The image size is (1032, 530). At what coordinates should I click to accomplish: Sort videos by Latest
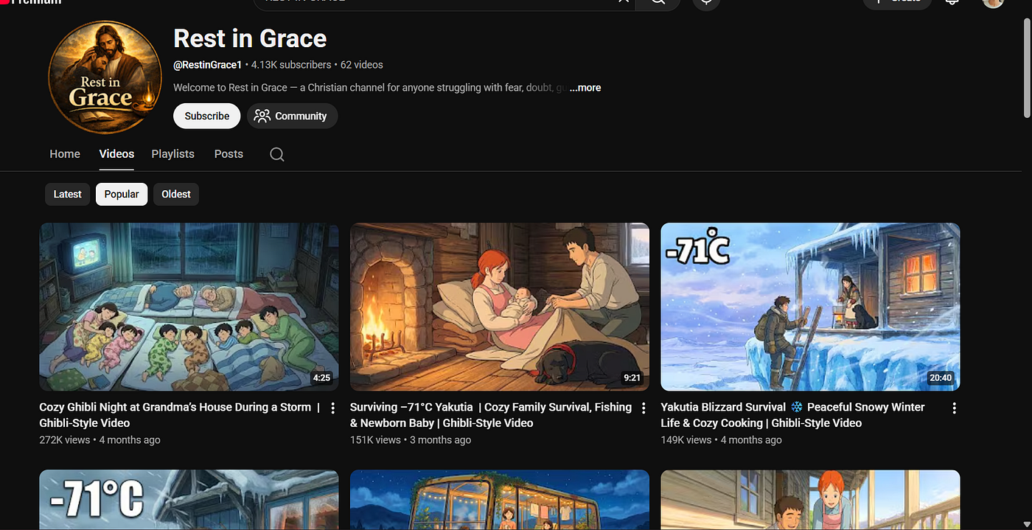[x=67, y=194]
